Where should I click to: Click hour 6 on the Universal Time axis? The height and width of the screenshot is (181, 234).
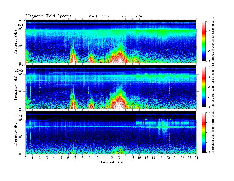coord(68,158)
